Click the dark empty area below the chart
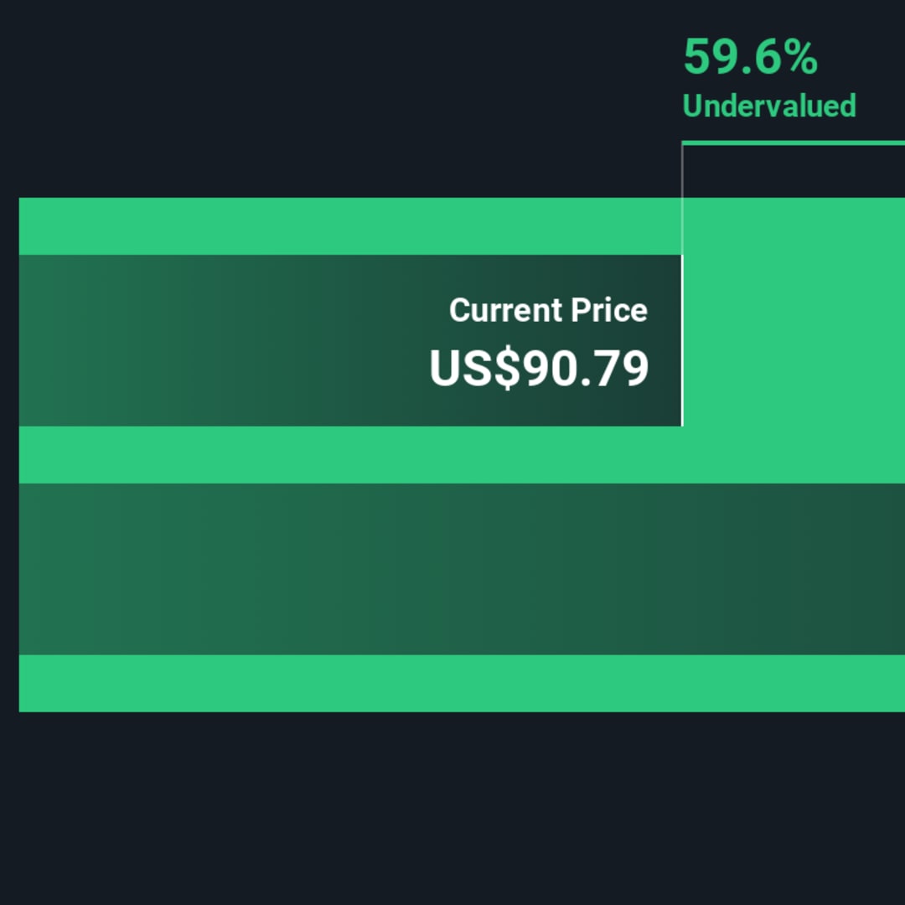Image resolution: width=905 pixels, height=905 pixels. (452, 808)
